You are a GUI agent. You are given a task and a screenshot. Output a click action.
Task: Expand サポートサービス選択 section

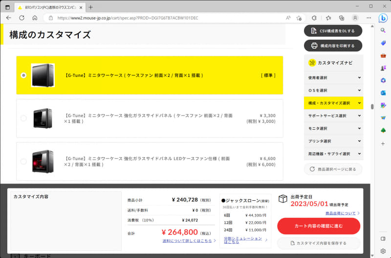[333, 116]
